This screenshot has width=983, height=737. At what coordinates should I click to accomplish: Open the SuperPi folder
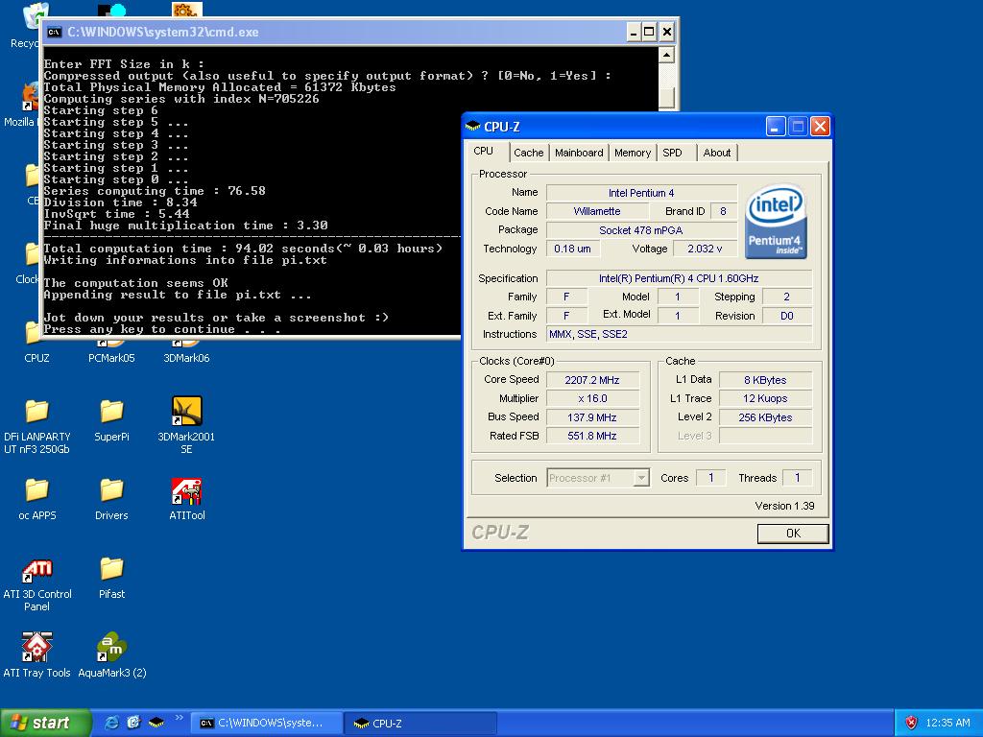[x=111, y=420]
